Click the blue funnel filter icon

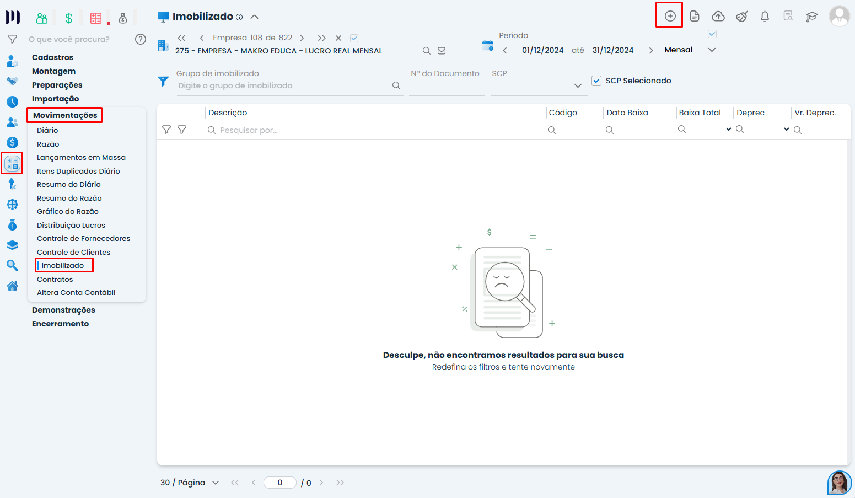(163, 81)
